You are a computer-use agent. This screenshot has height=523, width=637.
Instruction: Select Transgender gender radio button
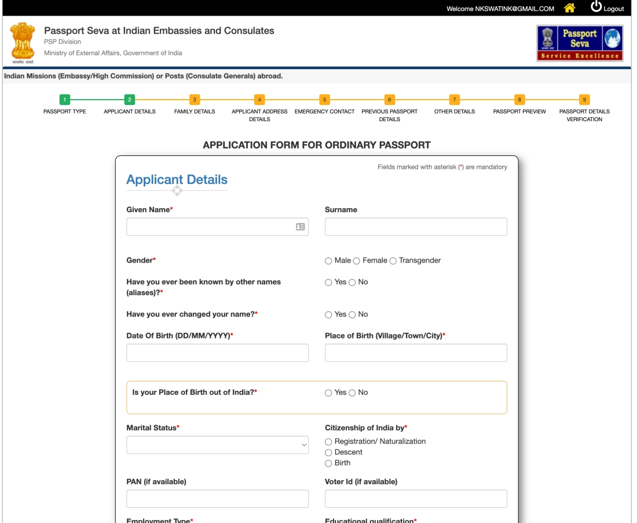[393, 261]
